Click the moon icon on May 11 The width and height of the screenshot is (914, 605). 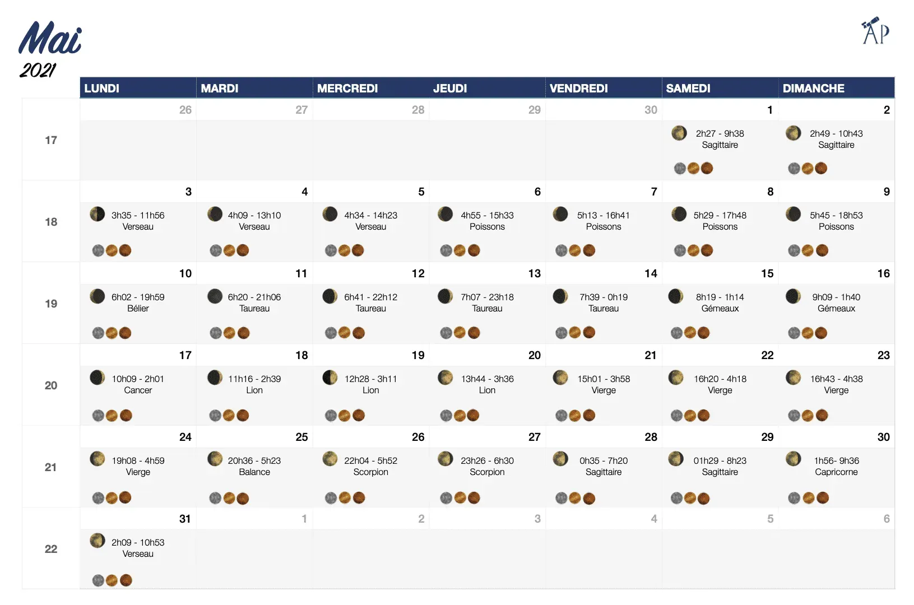coord(215,296)
